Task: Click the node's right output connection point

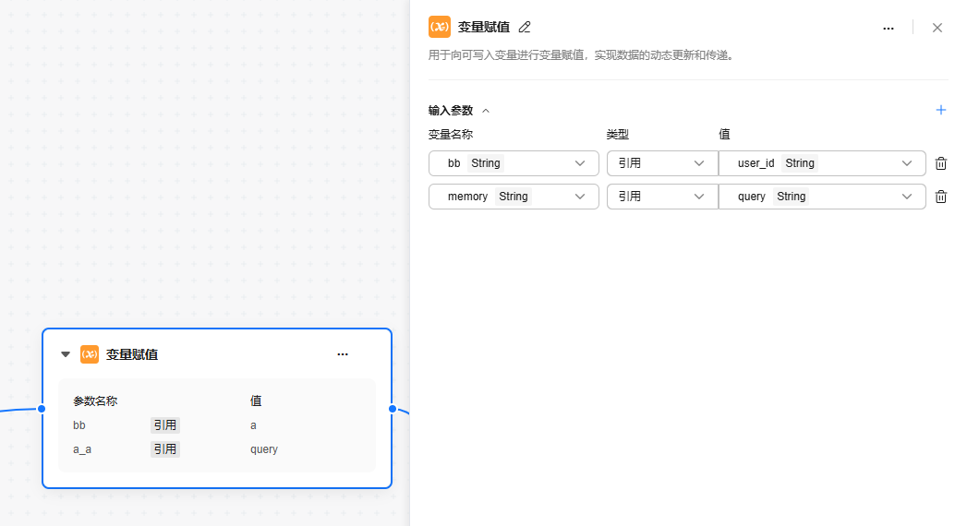Action: pyautogui.click(x=393, y=409)
